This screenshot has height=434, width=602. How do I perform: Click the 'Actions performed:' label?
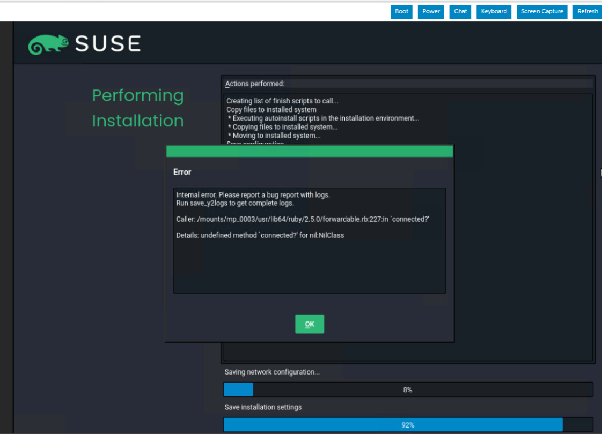coord(254,84)
